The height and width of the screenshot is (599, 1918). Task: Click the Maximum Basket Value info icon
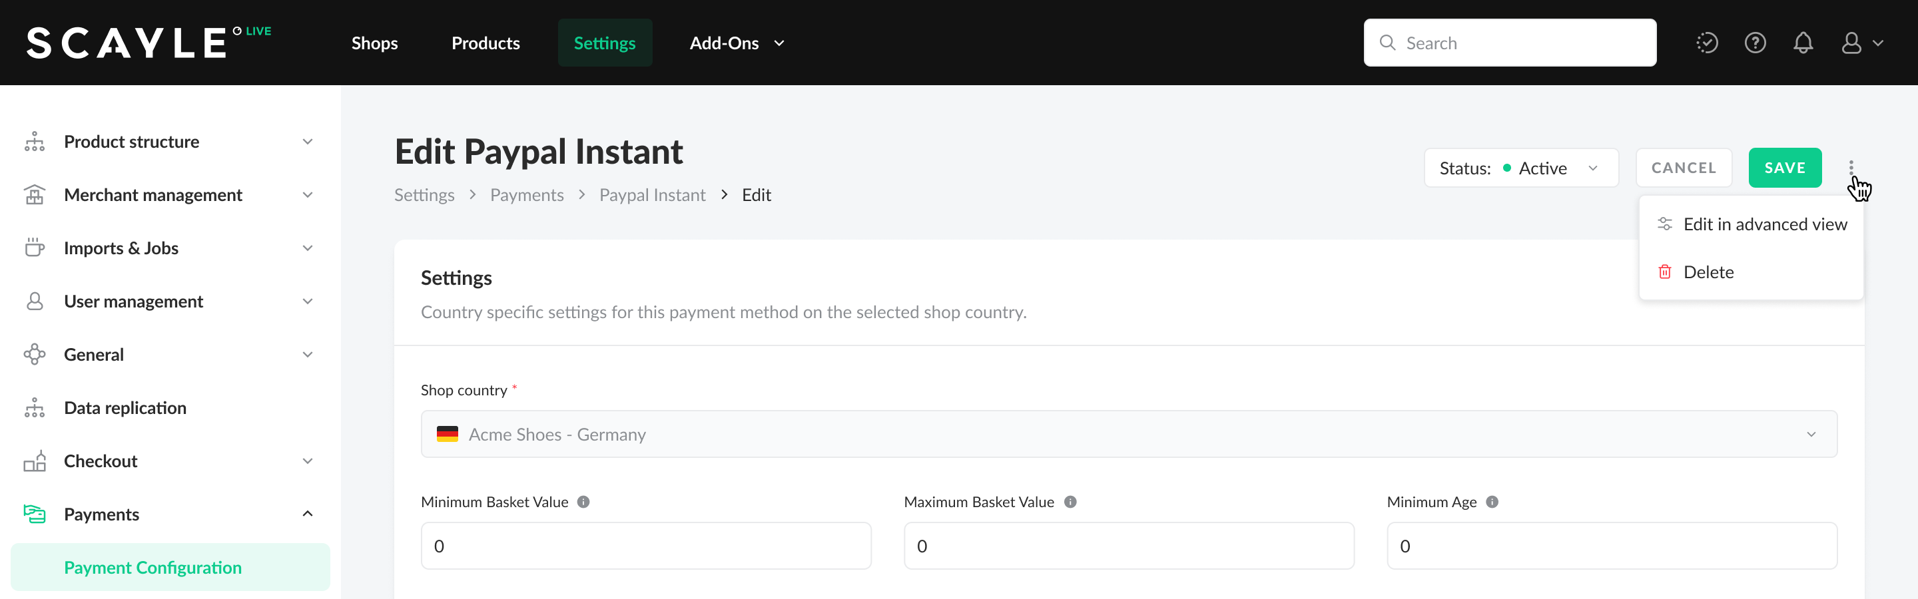pyautogui.click(x=1070, y=502)
